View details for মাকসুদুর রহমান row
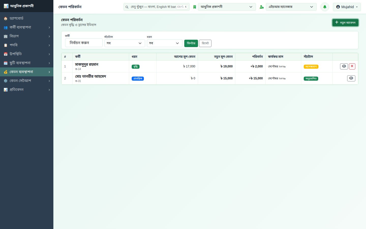366x229 pixels. [344, 66]
